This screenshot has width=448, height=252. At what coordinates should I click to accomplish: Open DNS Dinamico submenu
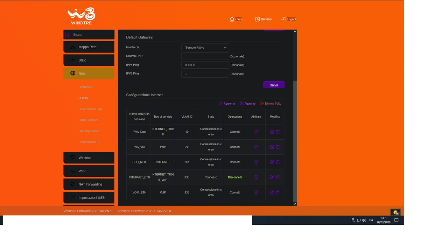pos(89,120)
